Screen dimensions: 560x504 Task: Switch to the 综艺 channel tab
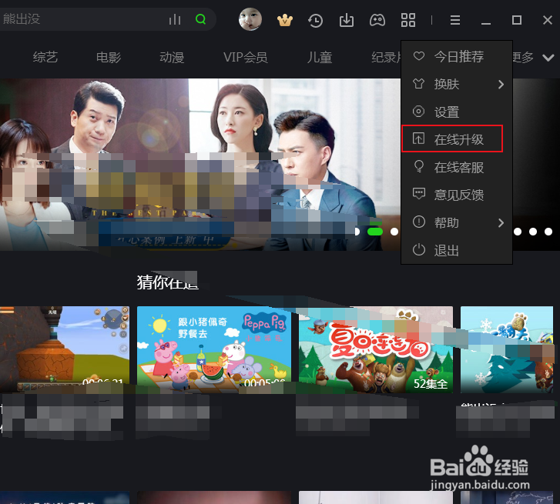pos(45,57)
